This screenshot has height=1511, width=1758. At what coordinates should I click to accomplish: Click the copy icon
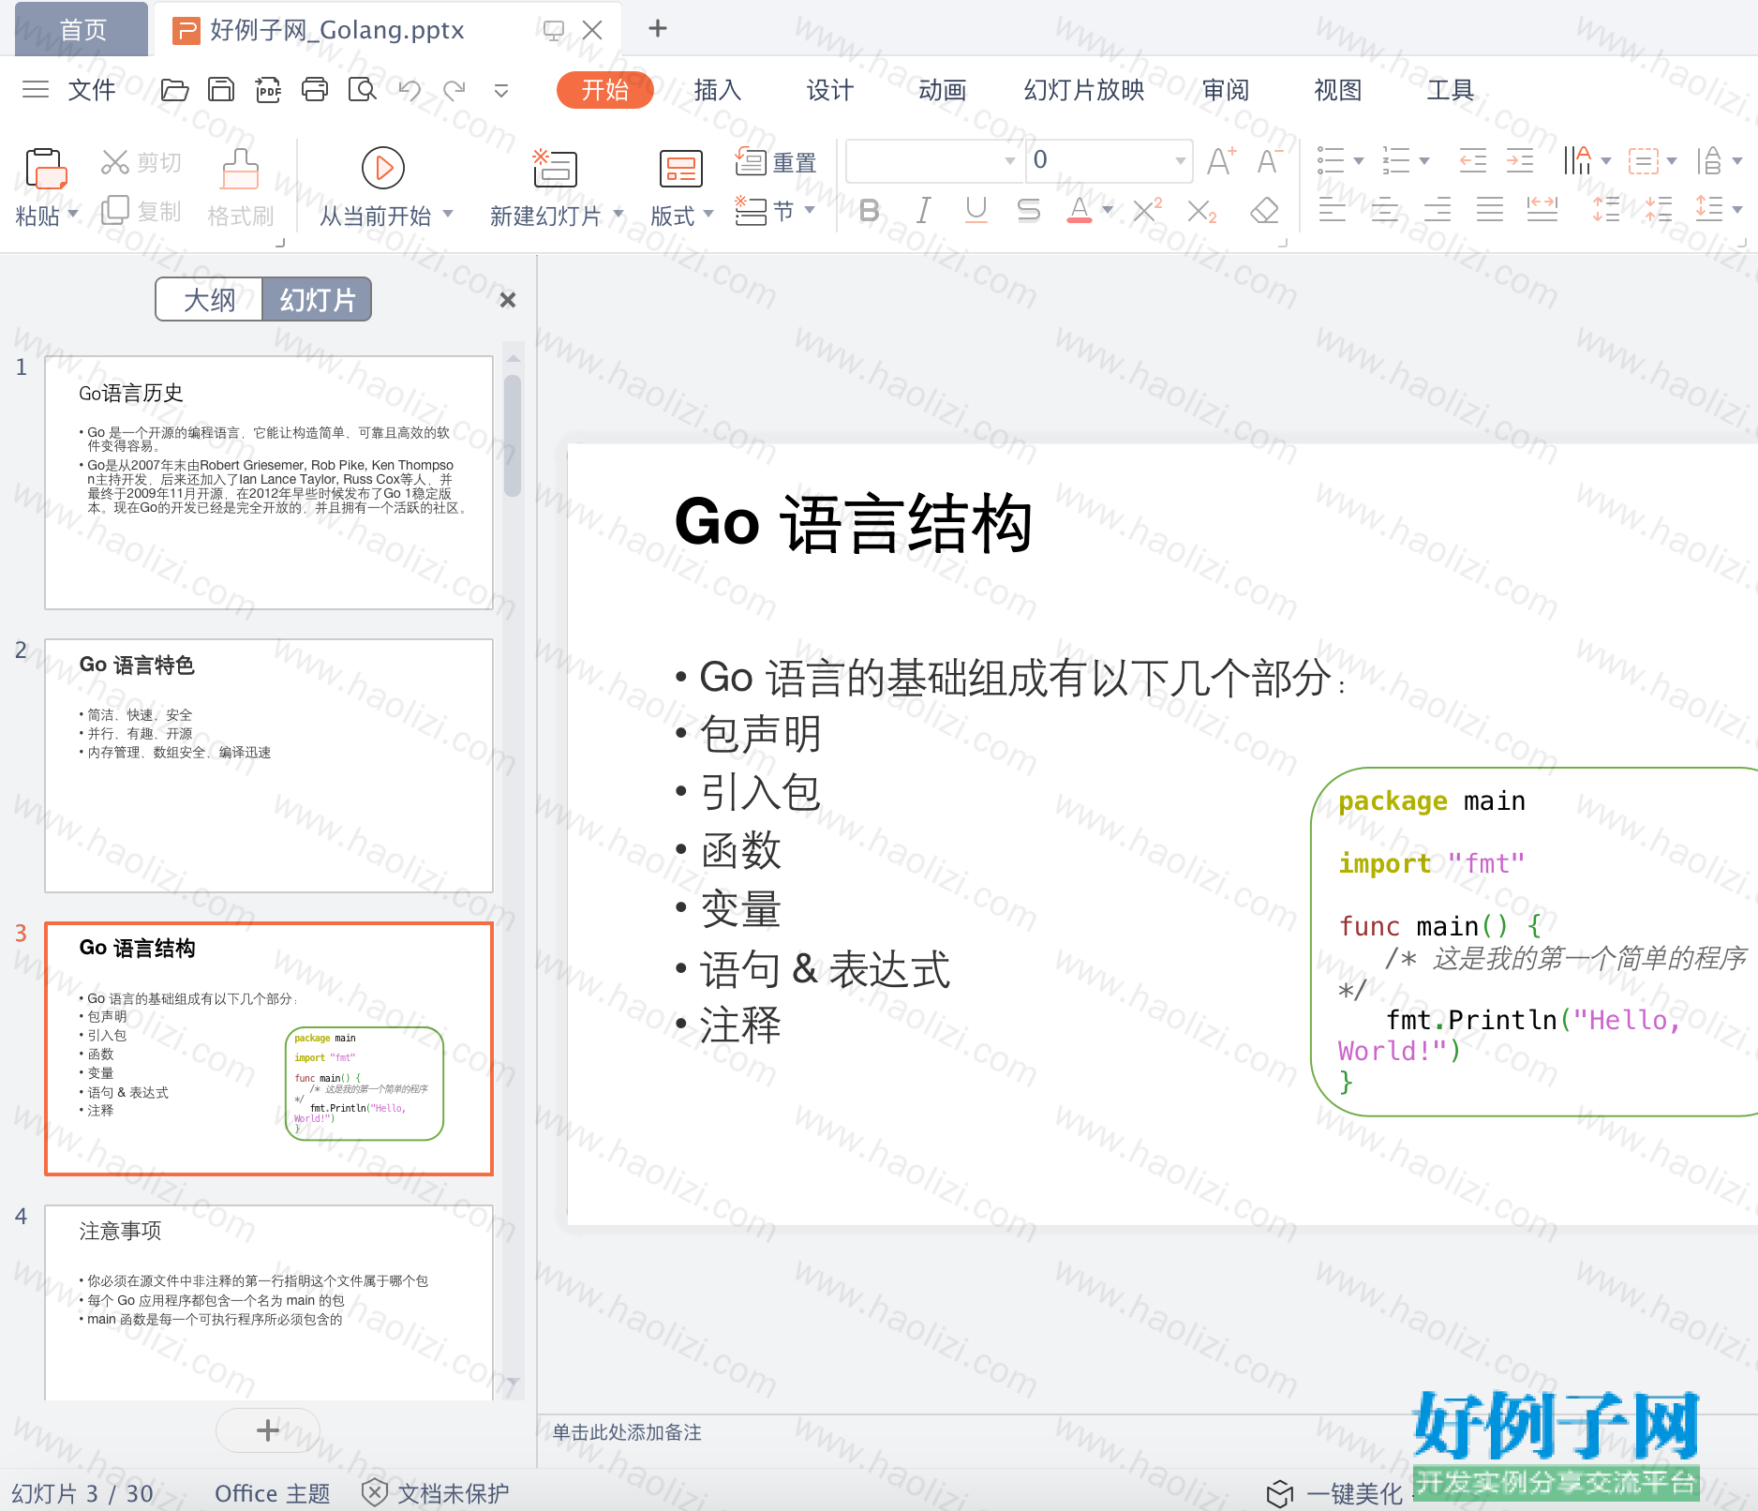click(x=114, y=210)
